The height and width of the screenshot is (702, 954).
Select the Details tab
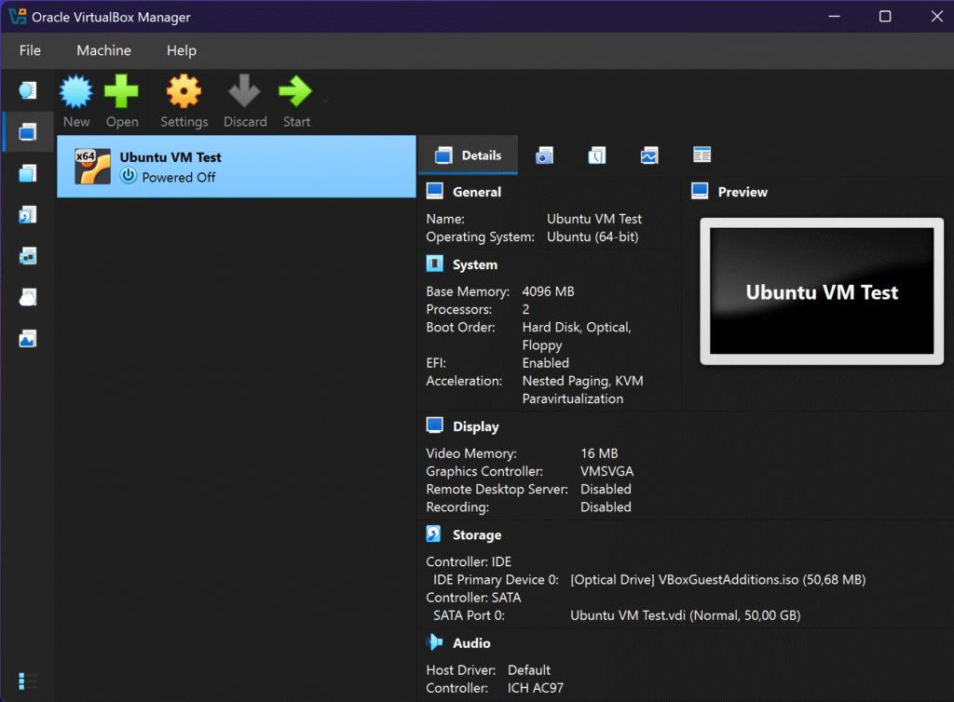pos(468,155)
